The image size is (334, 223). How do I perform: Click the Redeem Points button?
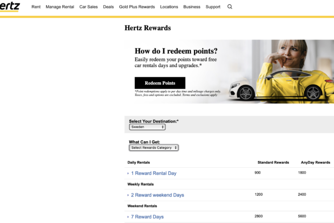click(x=160, y=83)
